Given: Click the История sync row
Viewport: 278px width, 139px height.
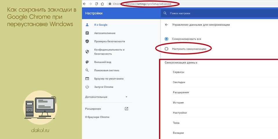Looking at the screenshot, I should point(226,103).
